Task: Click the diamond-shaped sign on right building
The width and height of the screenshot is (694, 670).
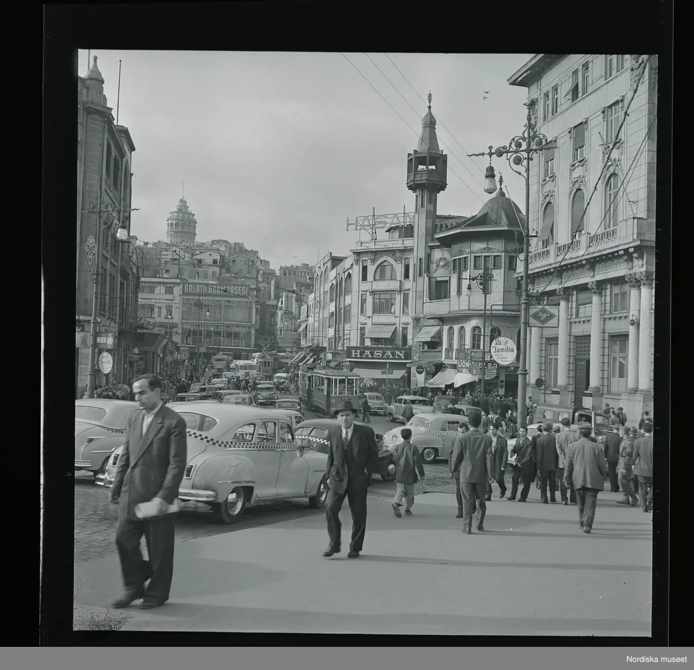Action: tap(542, 316)
